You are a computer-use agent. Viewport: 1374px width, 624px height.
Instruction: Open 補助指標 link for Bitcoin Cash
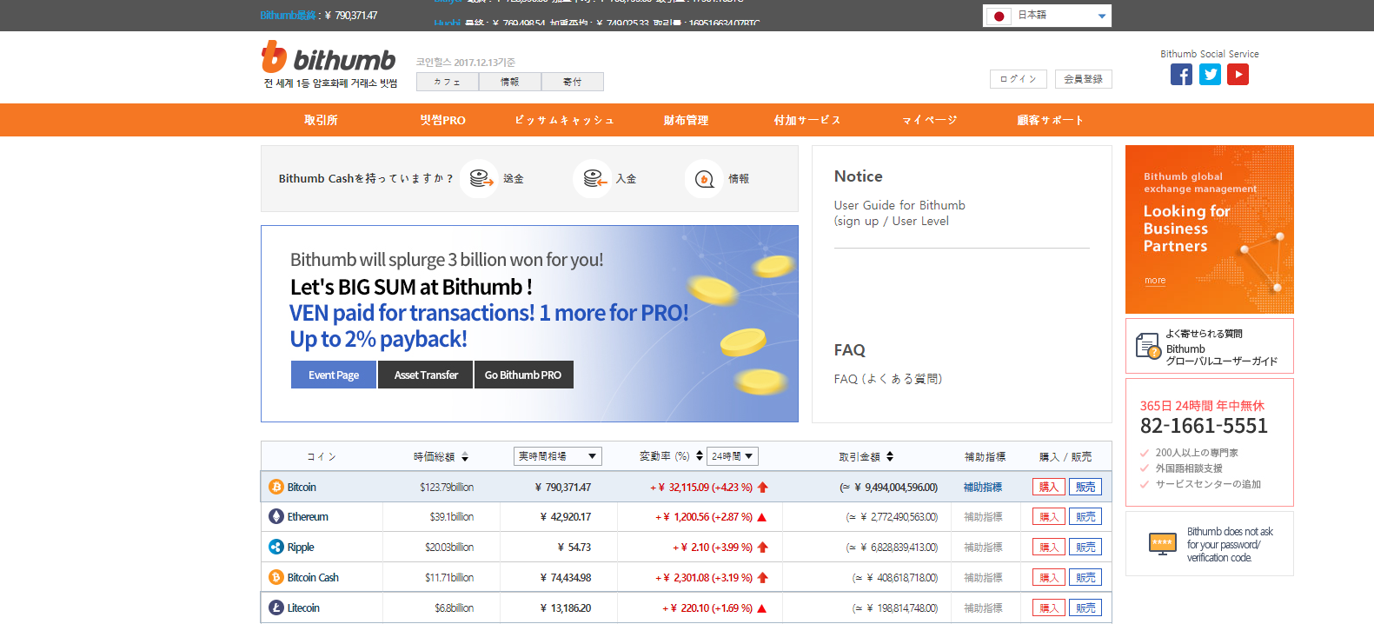(983, 577)
